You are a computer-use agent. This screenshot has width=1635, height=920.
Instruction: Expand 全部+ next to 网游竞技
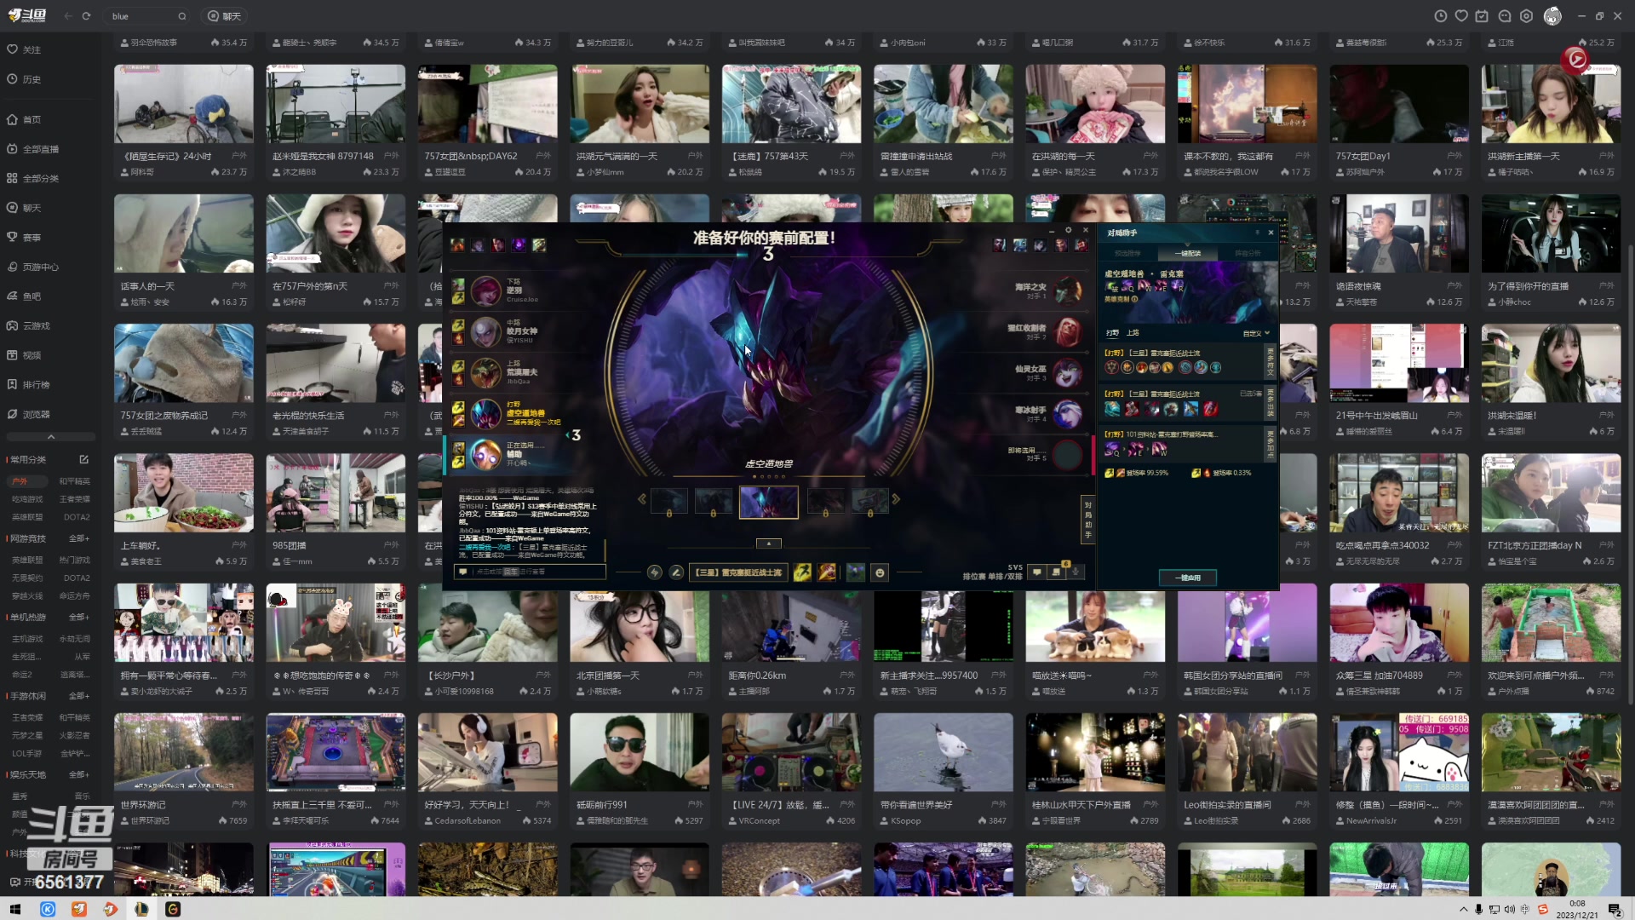tap(79, 538)
